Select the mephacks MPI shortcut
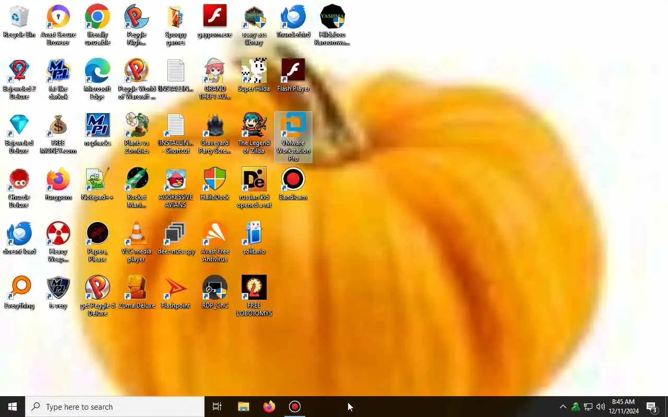Image resolution: width=668 pixels, height=417 pixels. 97,130
